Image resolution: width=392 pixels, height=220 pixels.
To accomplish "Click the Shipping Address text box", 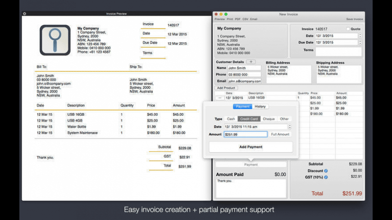I will 339,74.
